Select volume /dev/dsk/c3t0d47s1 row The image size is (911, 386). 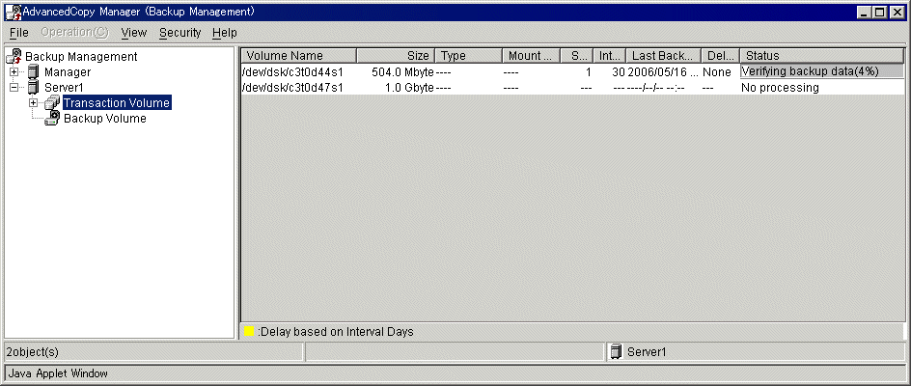(x=572, y=88)
